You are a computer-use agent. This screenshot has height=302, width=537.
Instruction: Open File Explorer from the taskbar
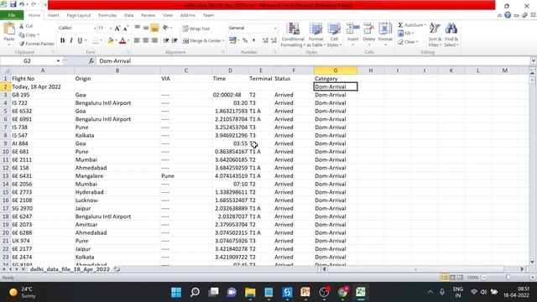pyautogui.click(x=250, y=293)
